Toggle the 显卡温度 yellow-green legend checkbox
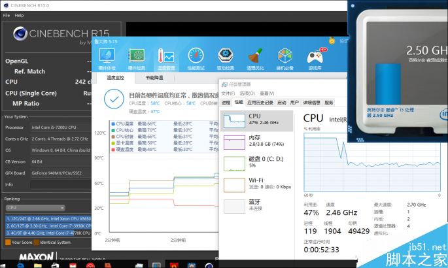 (x=113, y=143)
